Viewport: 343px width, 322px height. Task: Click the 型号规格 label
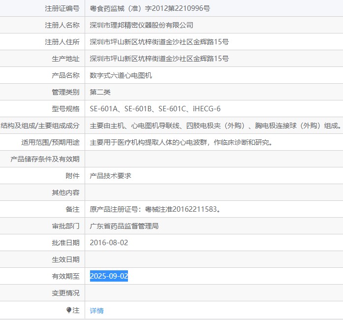[65, 109]
